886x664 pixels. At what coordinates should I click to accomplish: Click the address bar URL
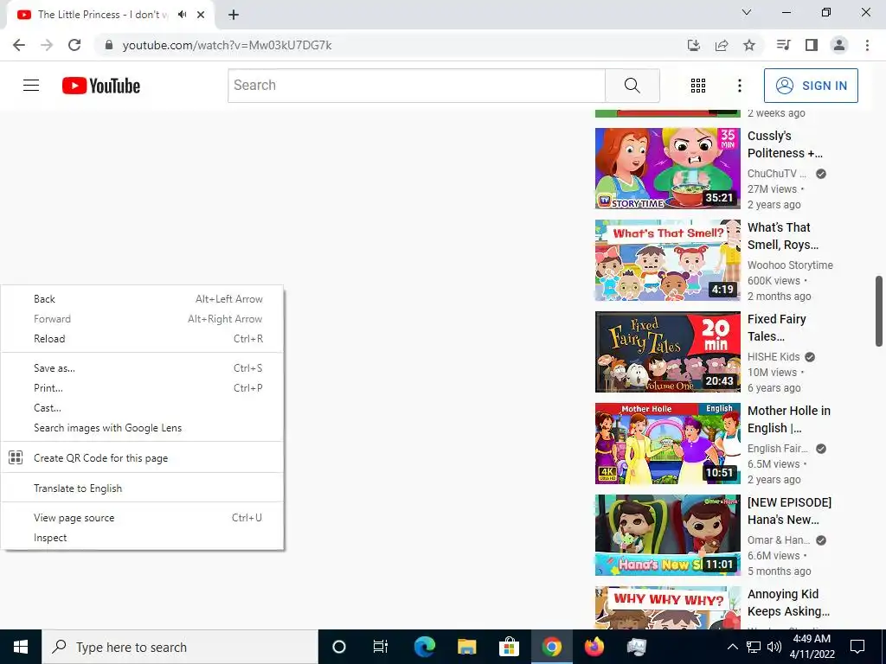(x=228, y=45)
